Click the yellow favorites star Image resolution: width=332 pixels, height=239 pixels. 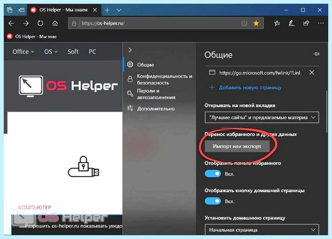[x=256, y=23]
